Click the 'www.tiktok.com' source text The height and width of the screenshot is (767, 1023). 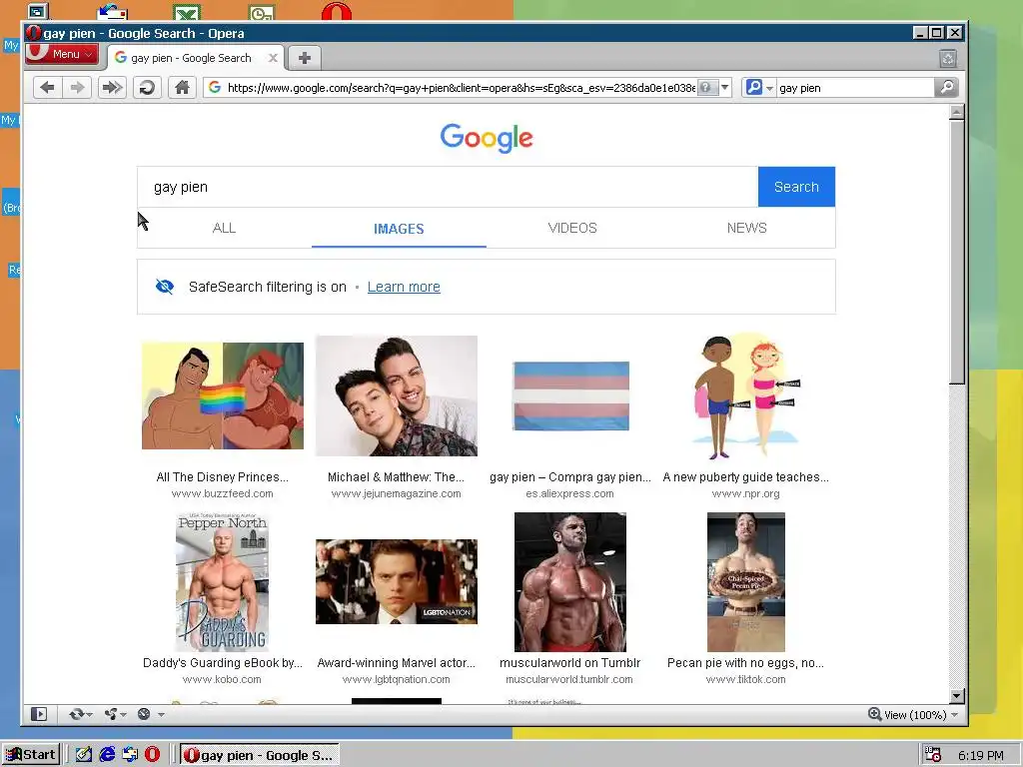(x=745, y=679)
